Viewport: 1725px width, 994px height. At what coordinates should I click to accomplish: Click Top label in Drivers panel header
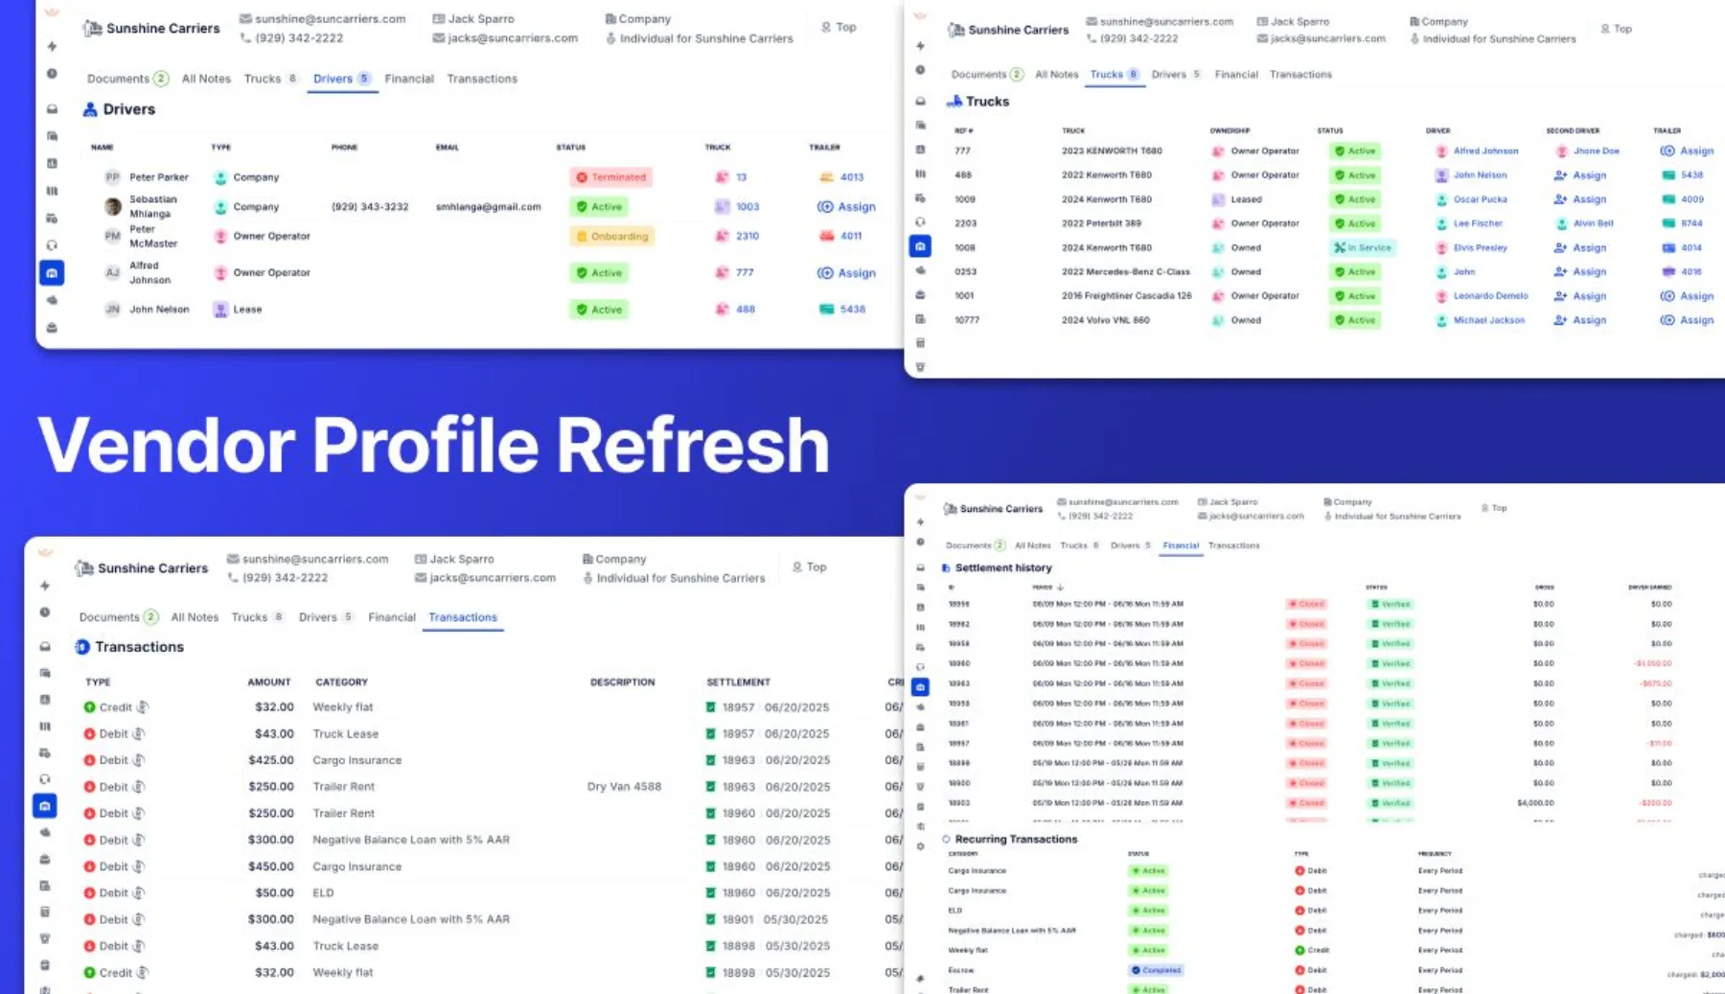[845, 28]
